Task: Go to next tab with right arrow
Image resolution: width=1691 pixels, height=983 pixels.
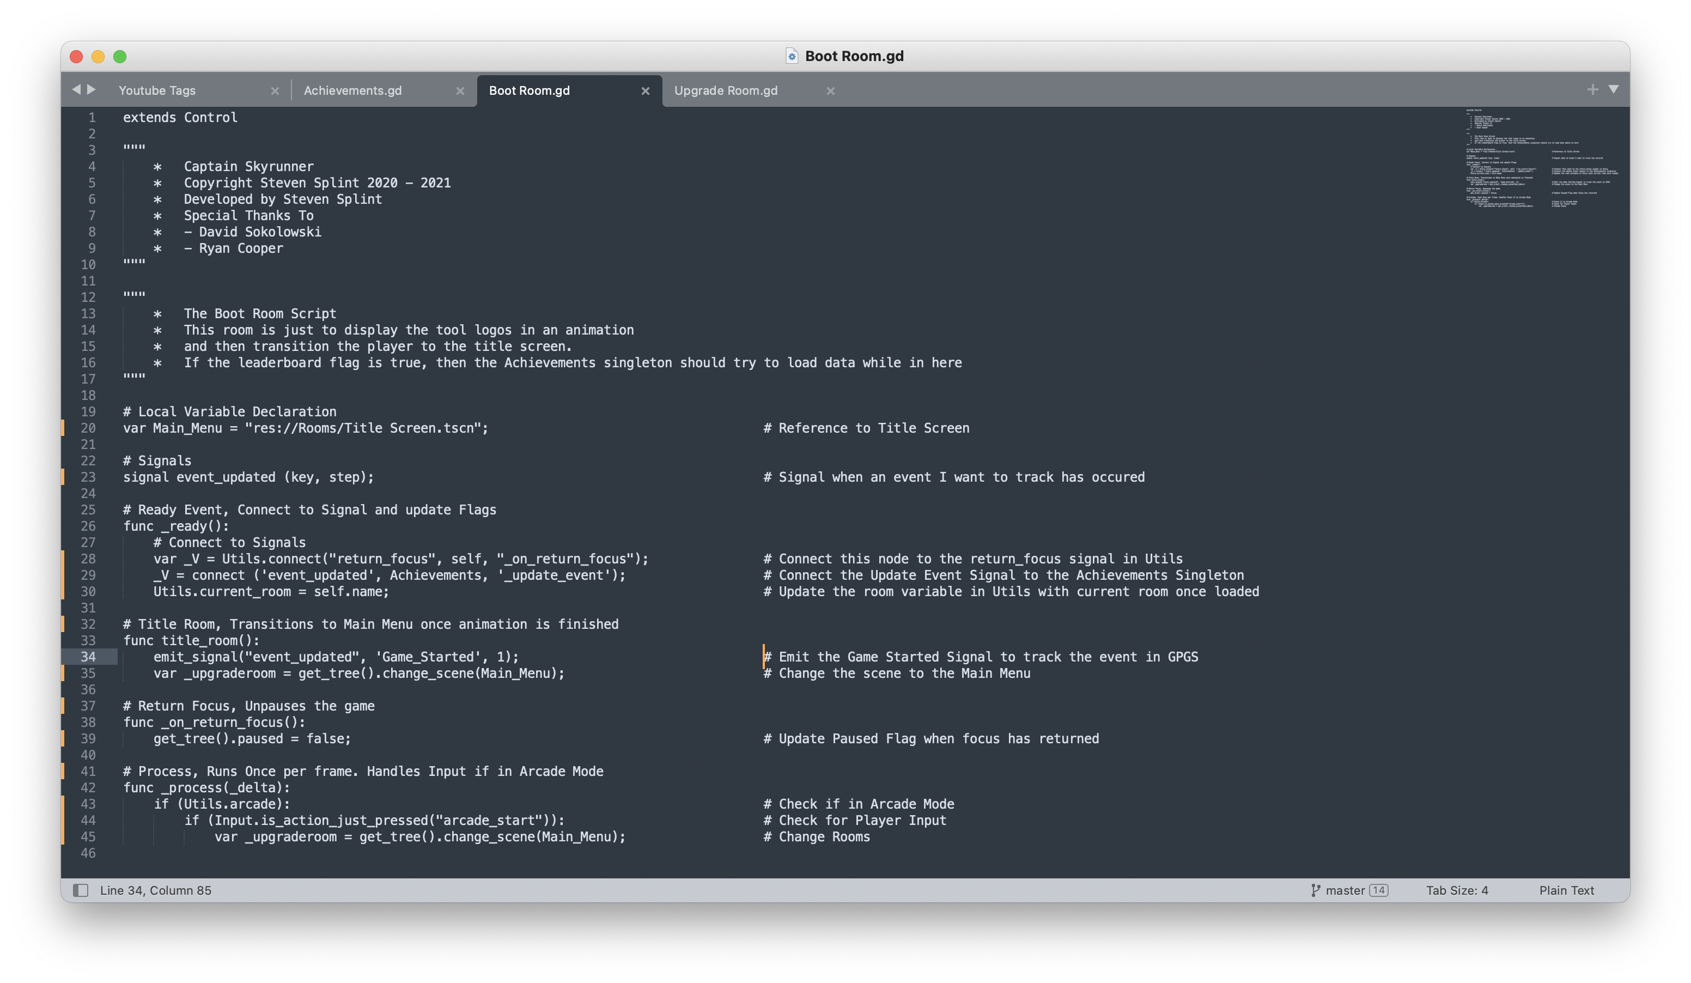Action: click(x=92, y=89)
